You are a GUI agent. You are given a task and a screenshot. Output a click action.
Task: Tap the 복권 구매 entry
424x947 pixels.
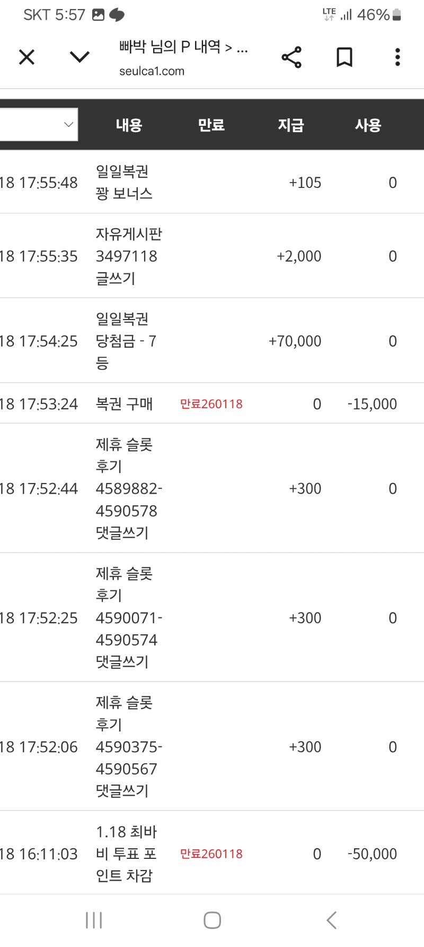tap(124, 404)
